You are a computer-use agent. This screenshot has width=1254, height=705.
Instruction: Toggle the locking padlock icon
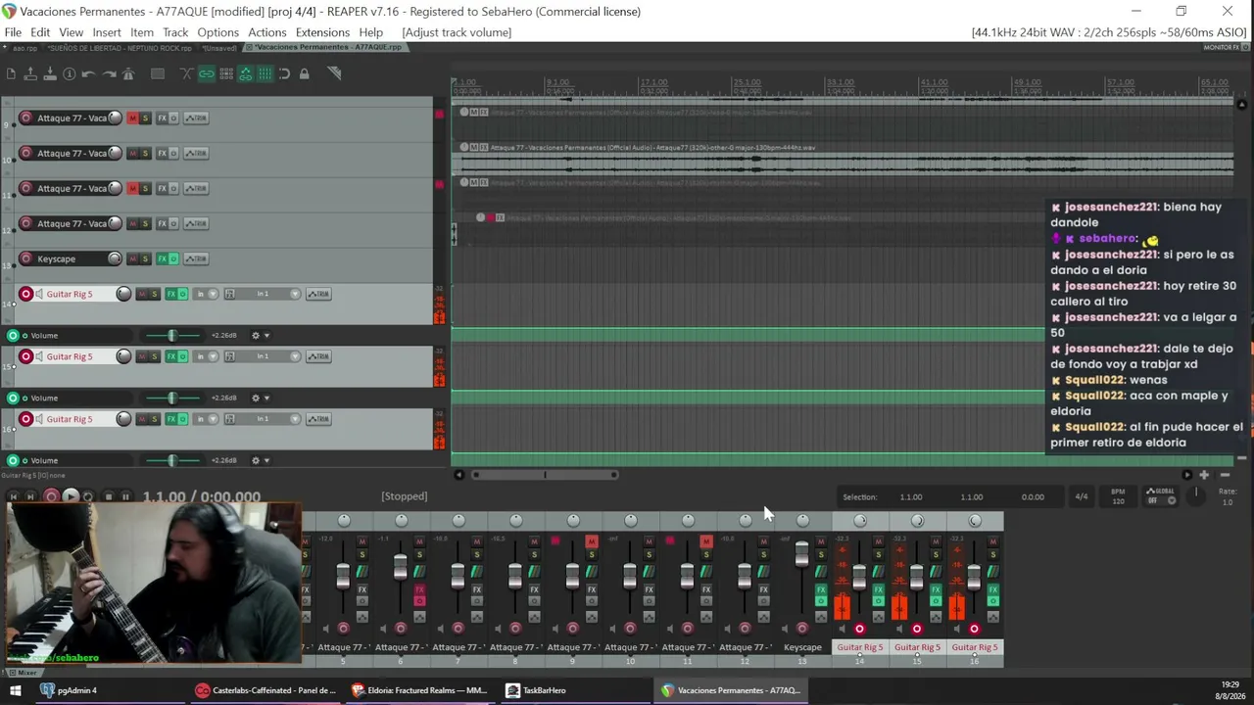coord(305,73)
